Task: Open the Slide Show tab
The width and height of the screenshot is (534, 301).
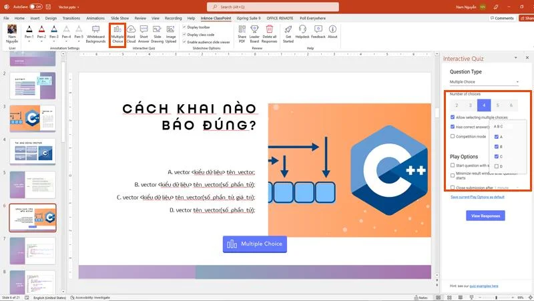Action: (x=120, y=18)
